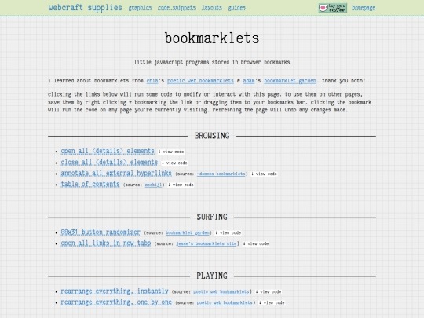Open jesse's bookmarklets site source link
424x318 pixels.
coord(207,243)
